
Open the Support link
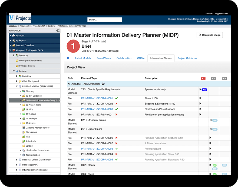209,14
